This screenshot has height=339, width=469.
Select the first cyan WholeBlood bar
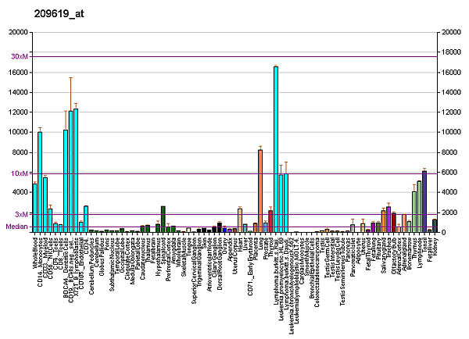coord(35,208)
